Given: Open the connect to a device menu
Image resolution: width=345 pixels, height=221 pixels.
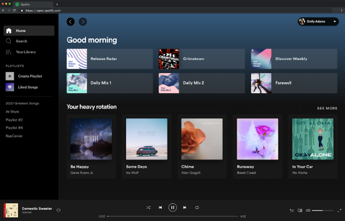Looking at the screenshot, I should tap(300, 210).
